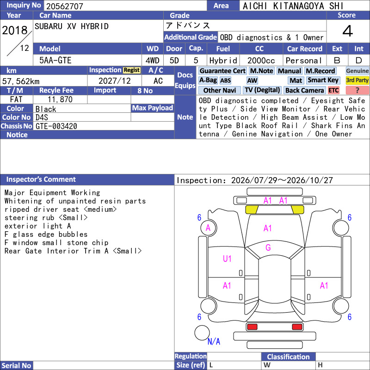The height and width of the screenshot is (370, 370).
Task: Click recycle fee 11,870
Action: coord(60,99)
